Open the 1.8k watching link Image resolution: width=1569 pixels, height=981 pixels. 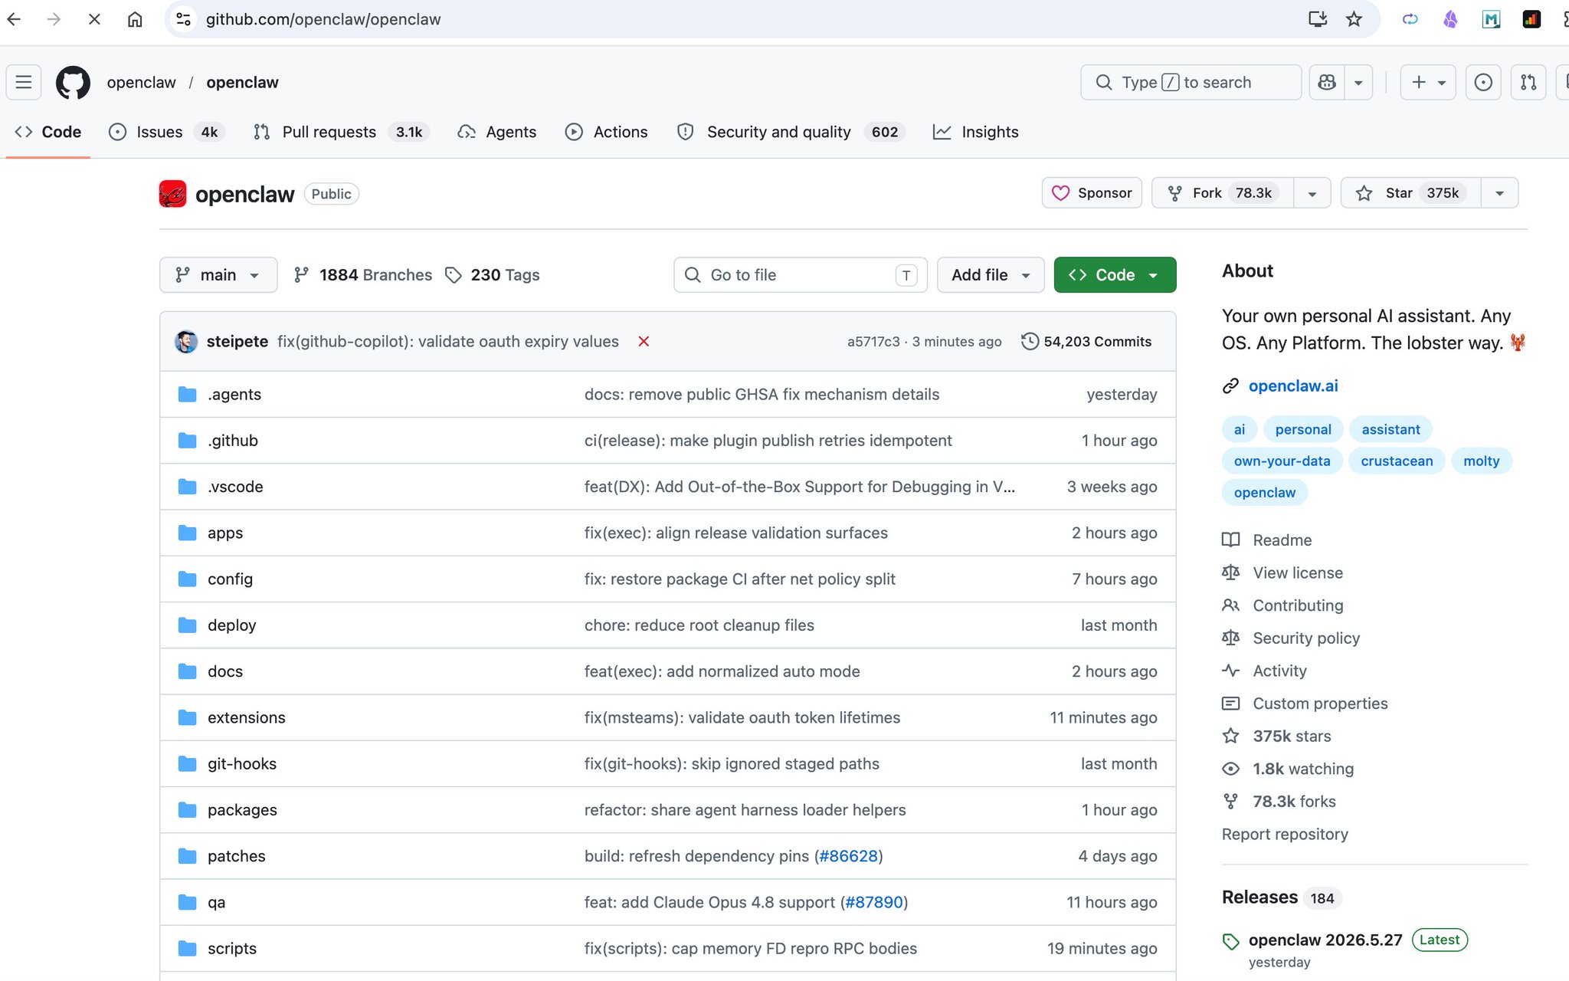tap(1302, 769)
